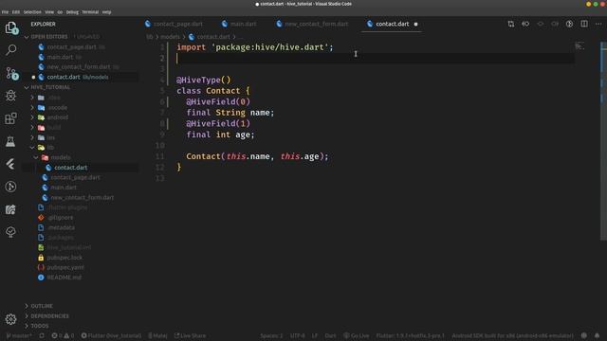Click the Live Share status bar button
Viewport: 607px width, 341px height.
190,335
